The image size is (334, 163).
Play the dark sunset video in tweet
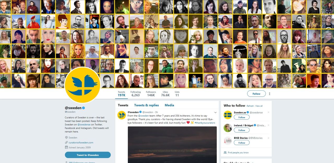tap(172, 145)
